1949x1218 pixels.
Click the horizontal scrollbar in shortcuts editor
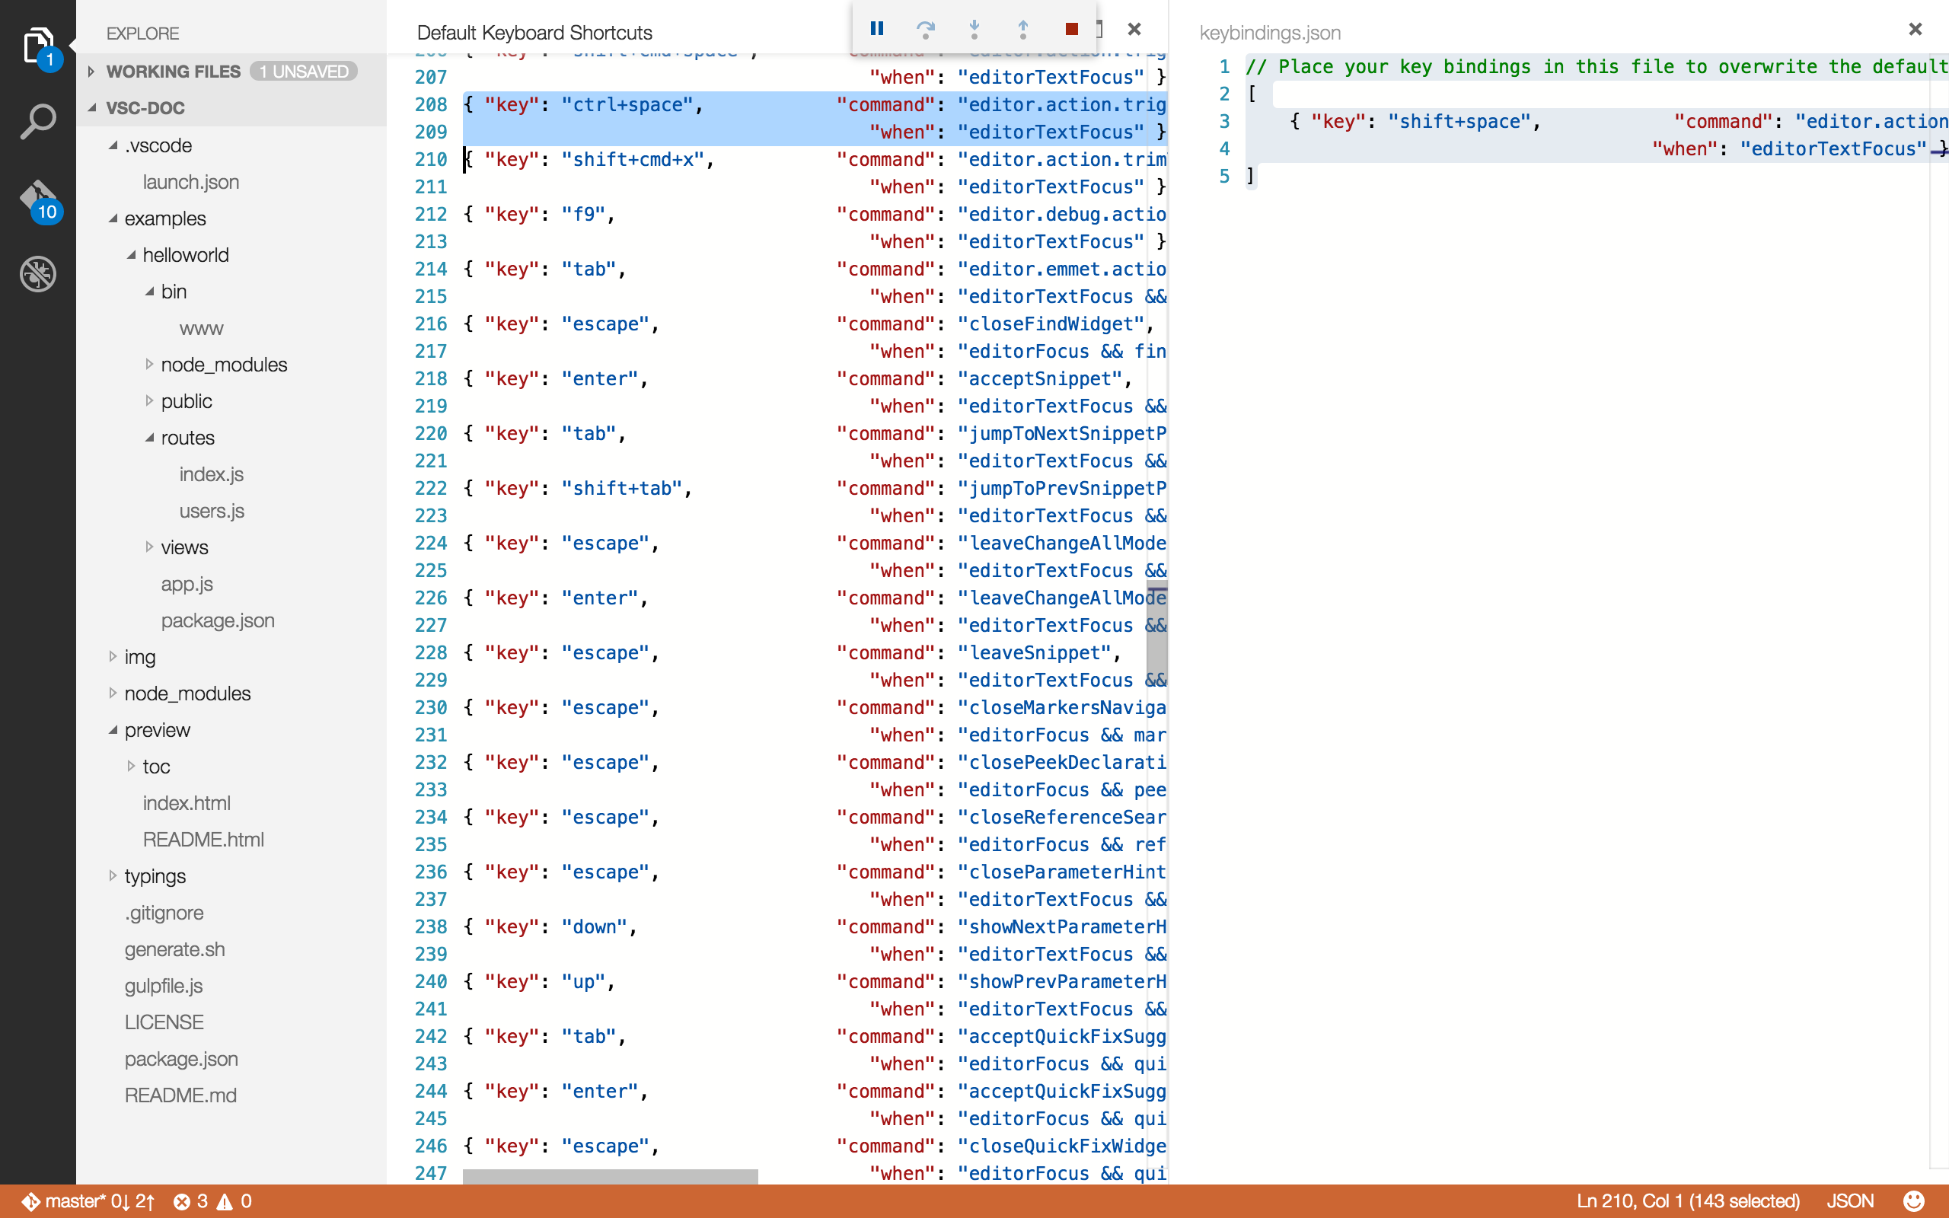point(610,1176)
